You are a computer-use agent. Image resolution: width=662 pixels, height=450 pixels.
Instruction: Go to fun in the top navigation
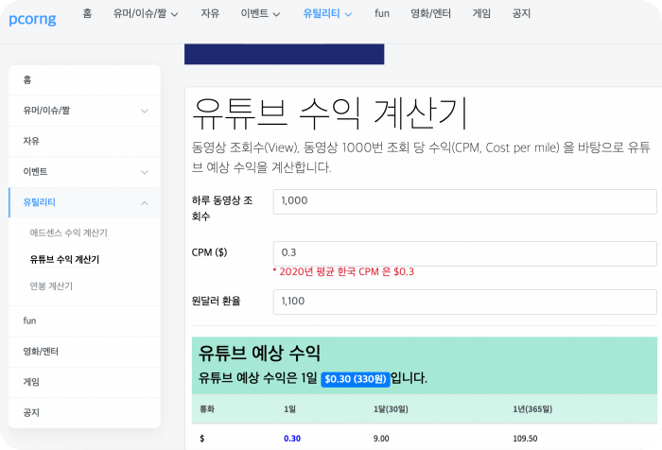click(x=382, y=13)
